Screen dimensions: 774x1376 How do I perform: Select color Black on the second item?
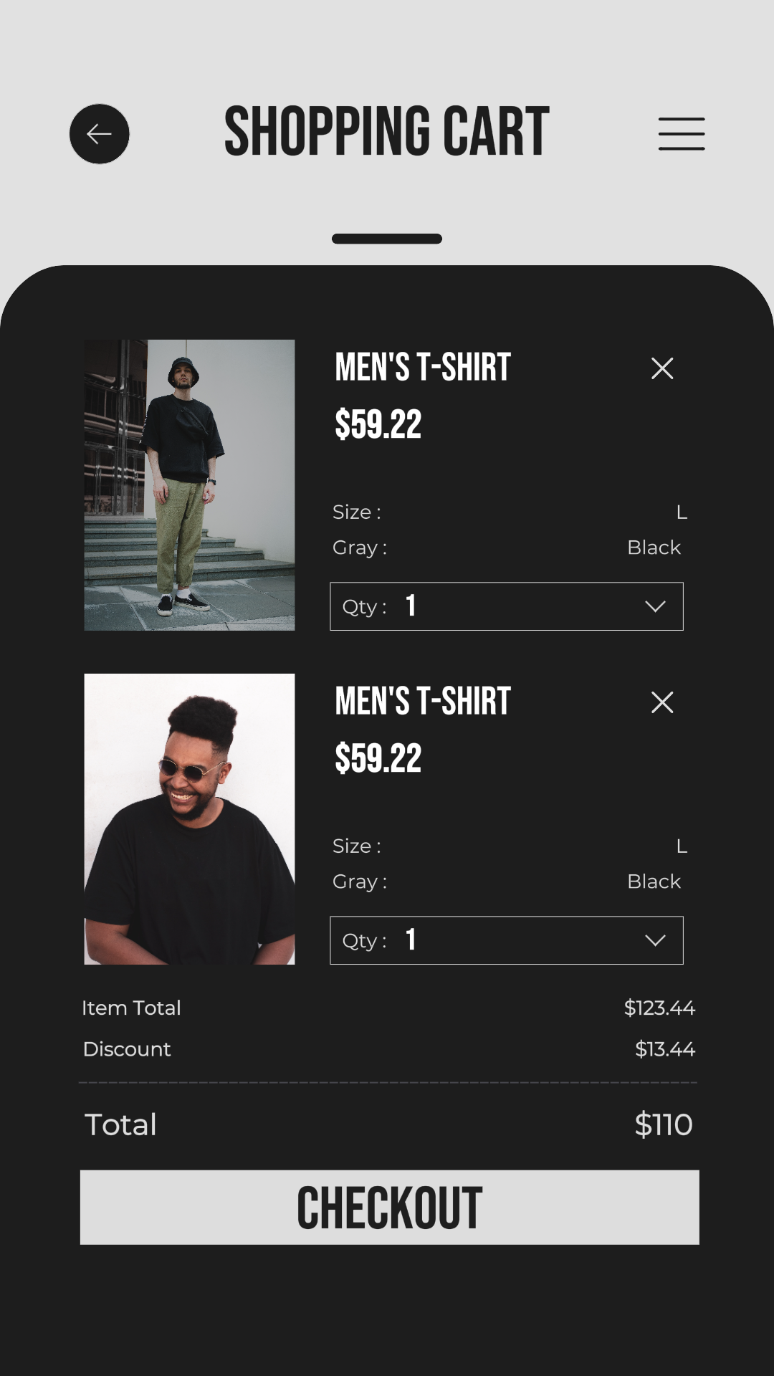coord(654,881)
